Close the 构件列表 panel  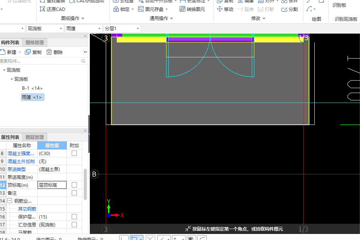pyautogui.click(x=85, y=36)
